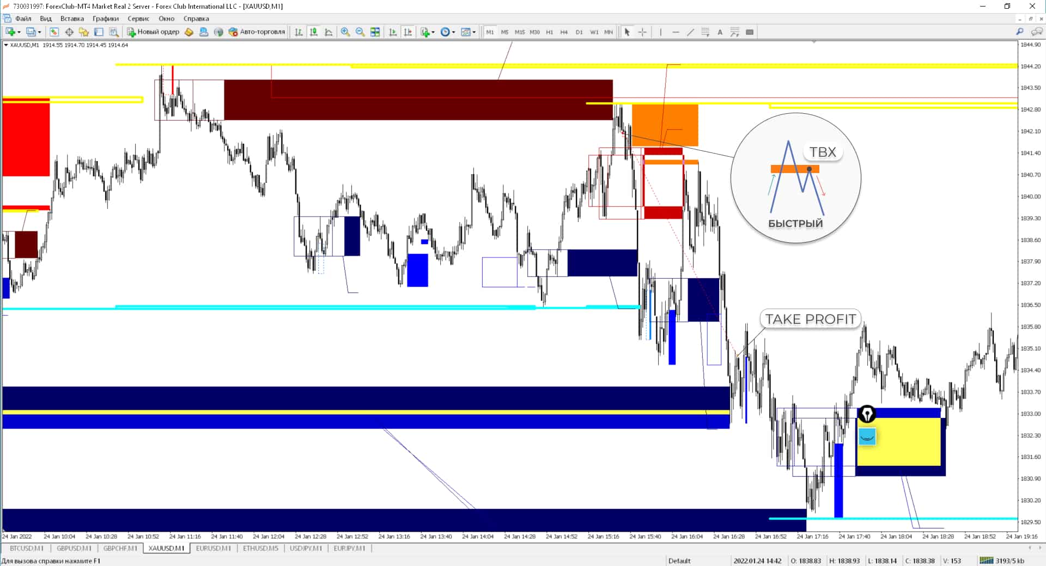Screen dimensions: 1046x566
Task: Expand the new chart dropdown arrow
Action: [19, 32]
